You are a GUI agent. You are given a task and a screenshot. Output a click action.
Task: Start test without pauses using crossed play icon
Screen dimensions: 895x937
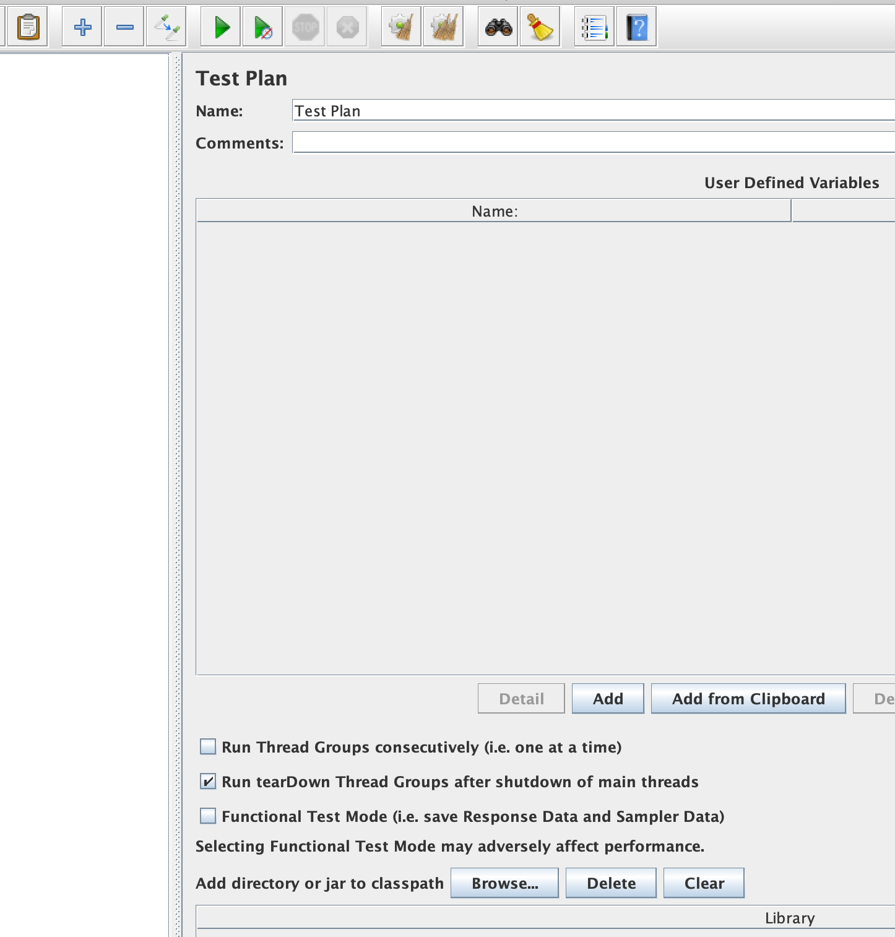point(262,27)
